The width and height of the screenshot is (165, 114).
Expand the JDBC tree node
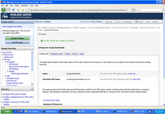point(5,76)
